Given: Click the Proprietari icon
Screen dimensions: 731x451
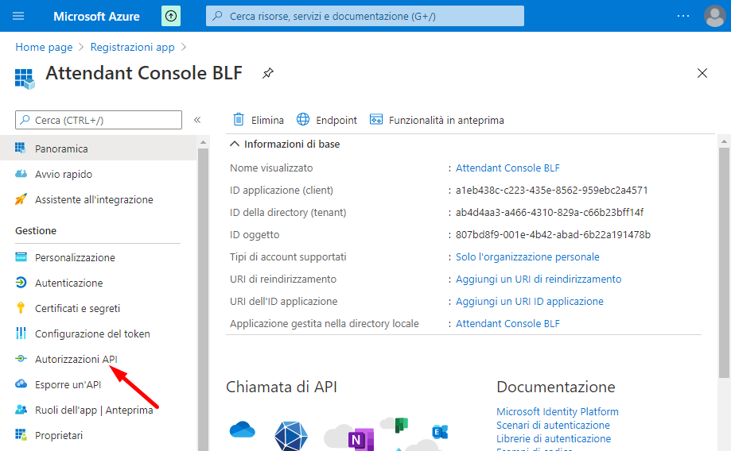Looking at the screenshot, I should click(21, 434).
